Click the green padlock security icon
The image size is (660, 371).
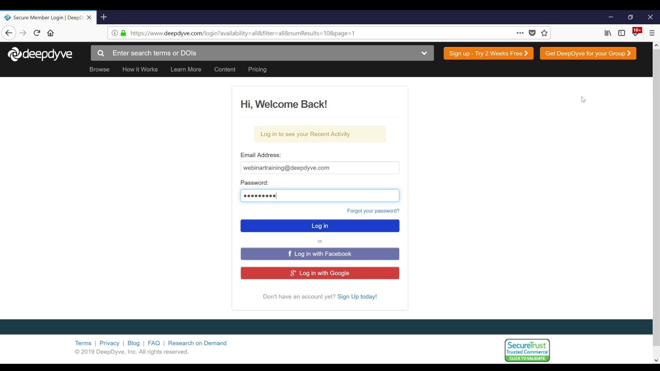click(x=123, y=33)
